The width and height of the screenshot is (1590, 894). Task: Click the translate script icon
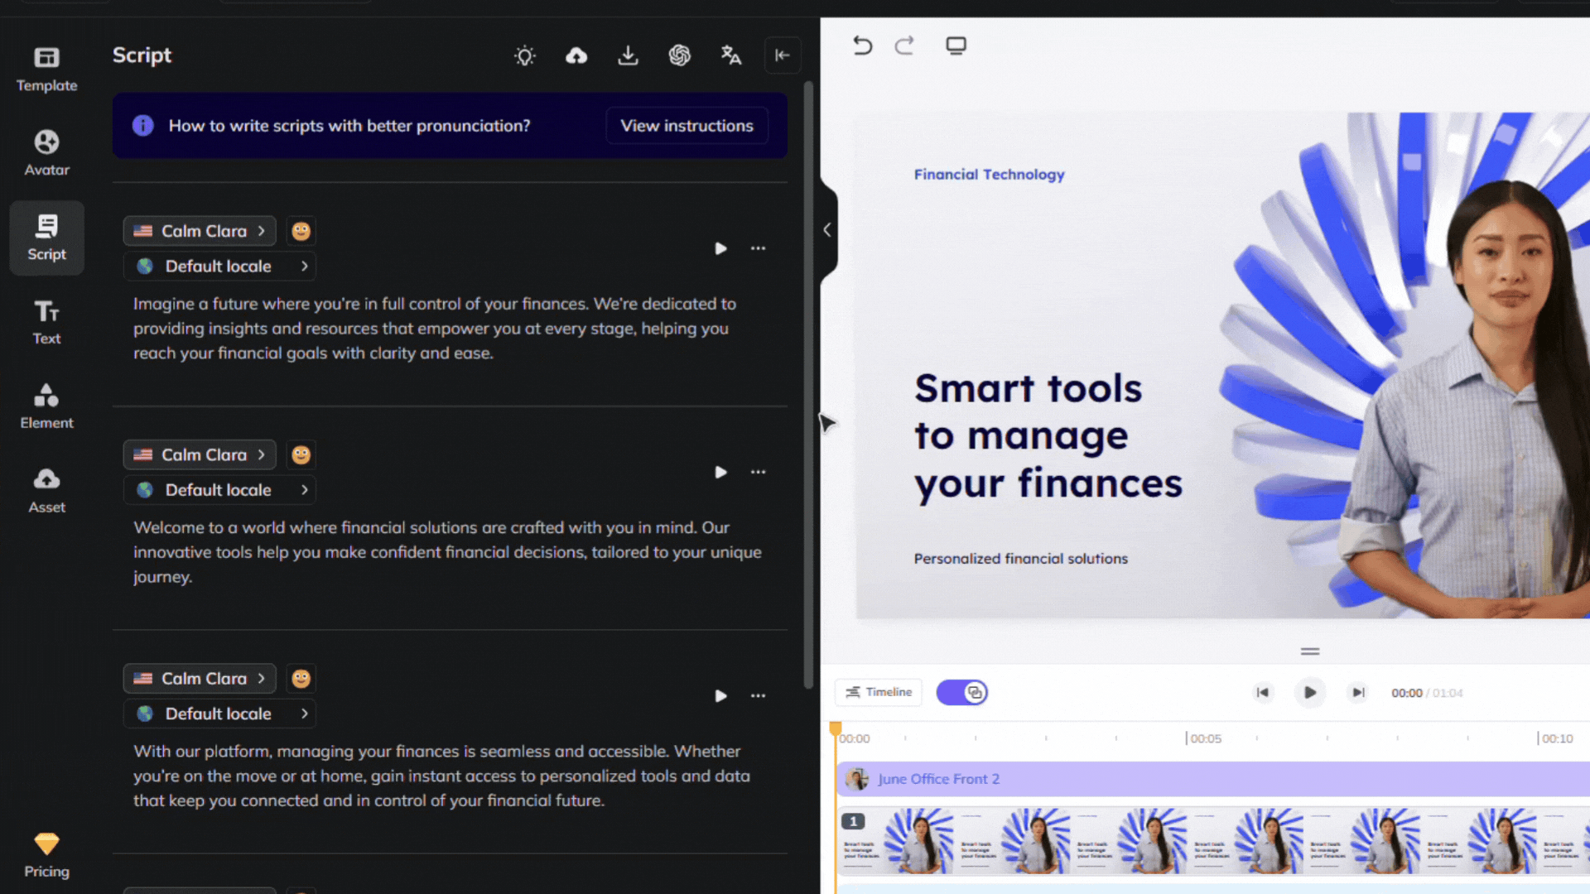pyautogui.click(x=730, y=55)
